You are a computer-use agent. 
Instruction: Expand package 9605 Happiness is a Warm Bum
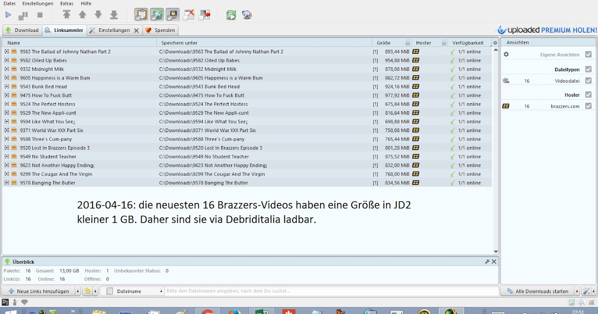point(6,78)
